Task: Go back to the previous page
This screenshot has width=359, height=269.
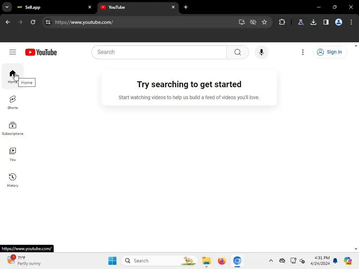Action: click(8, 22)
